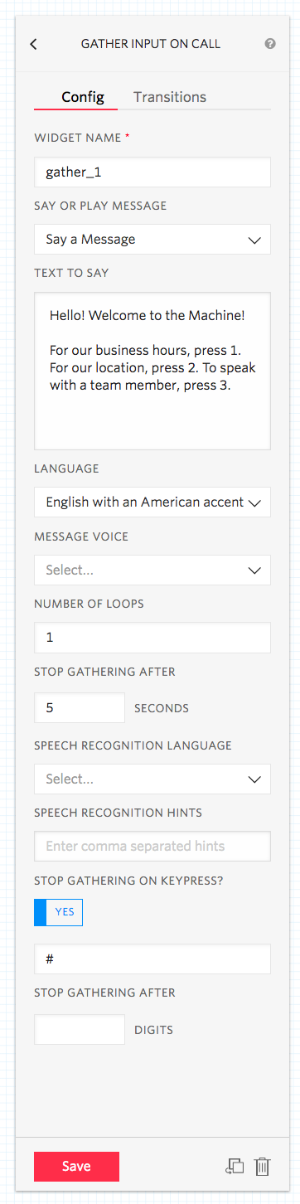Click the keypress field containing #
300x1204 pixels.
coord(152,959)
